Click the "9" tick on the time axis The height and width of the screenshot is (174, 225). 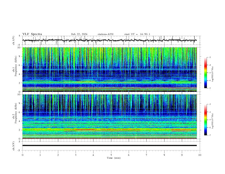tap(182, 155)
